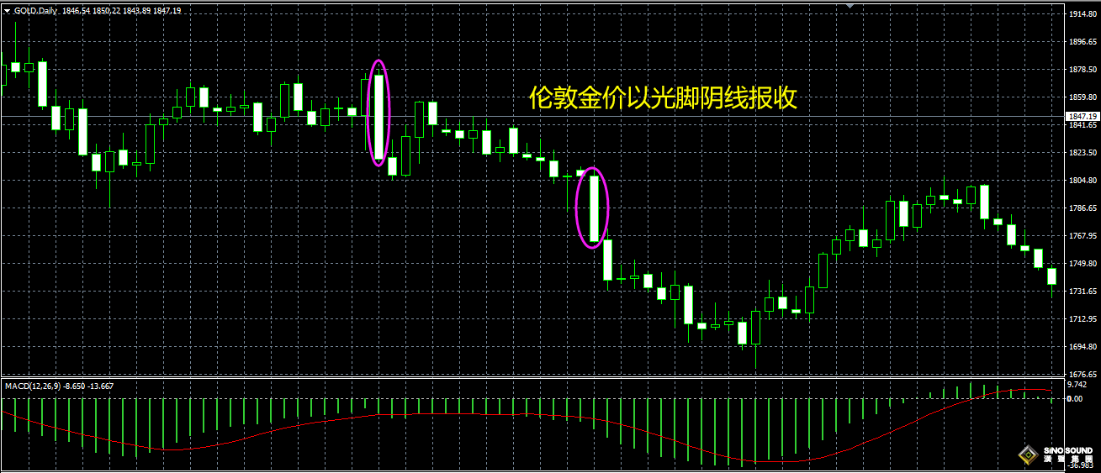Click the 9.742 value on the MACD scale
The image size is (1101, 473).
coord(1077,384)
